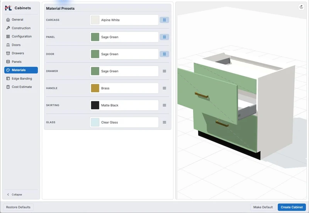This screenshot has height=213, width=309.
Task: Click the Cabinets title text
Action: tap(23, 8)
